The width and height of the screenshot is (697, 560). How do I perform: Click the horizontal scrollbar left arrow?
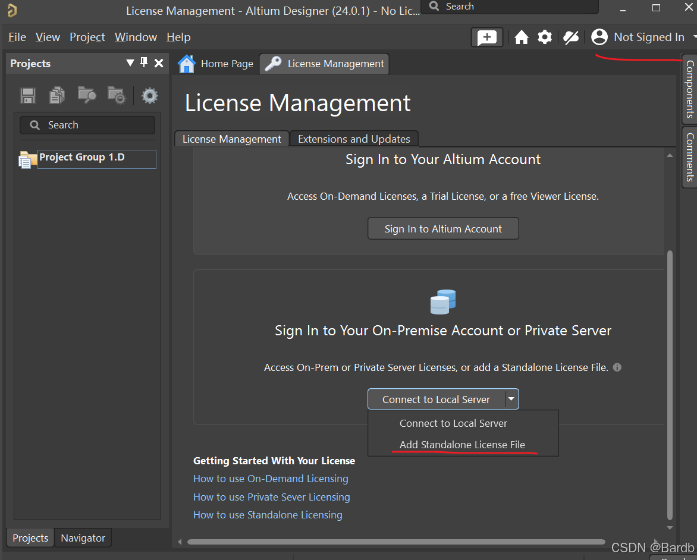pos(180,542)
